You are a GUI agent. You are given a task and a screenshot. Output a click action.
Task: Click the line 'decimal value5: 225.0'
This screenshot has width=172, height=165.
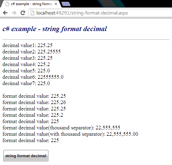[x=26, y=71]
